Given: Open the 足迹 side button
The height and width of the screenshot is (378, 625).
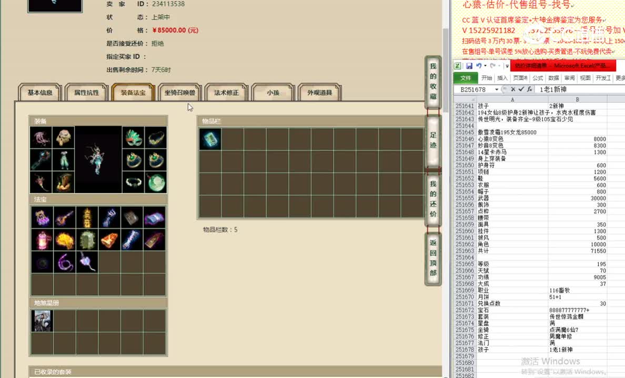Looking at the screenshot, I should [434, 141].
